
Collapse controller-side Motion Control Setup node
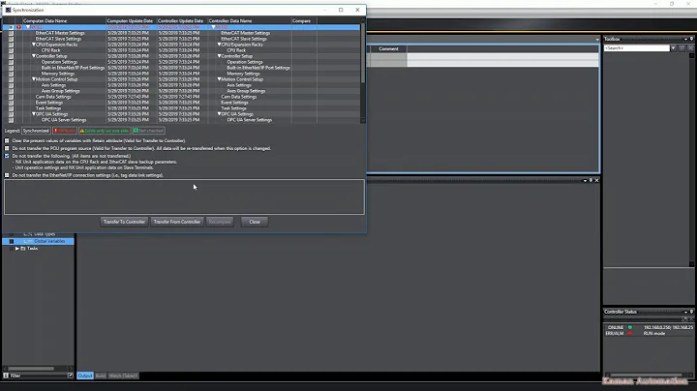coord(219,79)
